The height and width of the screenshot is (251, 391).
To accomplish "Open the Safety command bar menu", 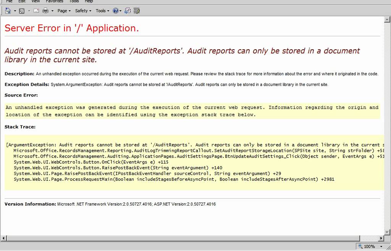I will point(83,11).
